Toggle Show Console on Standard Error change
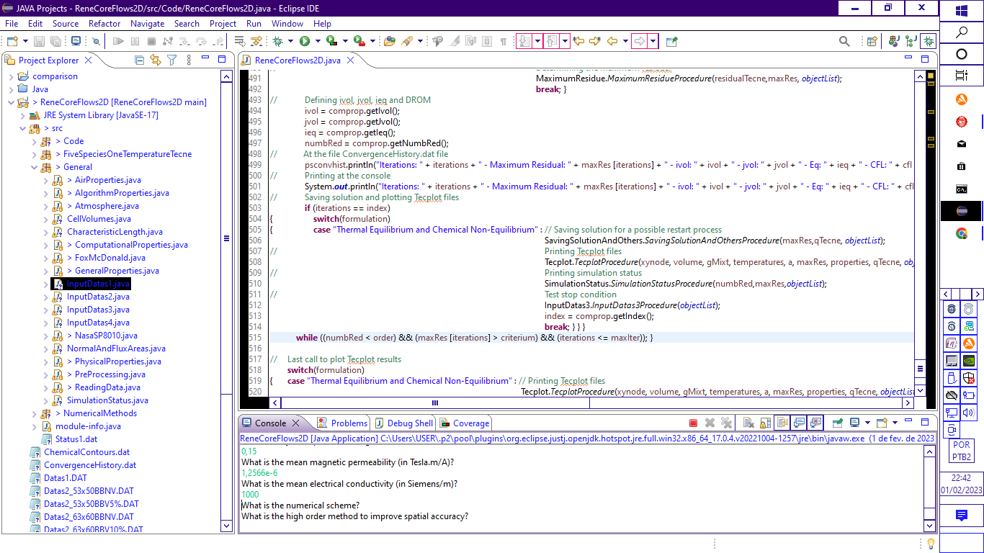 coord(815,423)
